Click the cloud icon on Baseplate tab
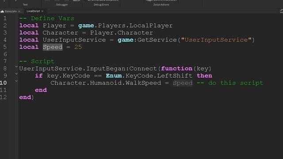This screenshot has height=159, width=283. click(2, 11)
